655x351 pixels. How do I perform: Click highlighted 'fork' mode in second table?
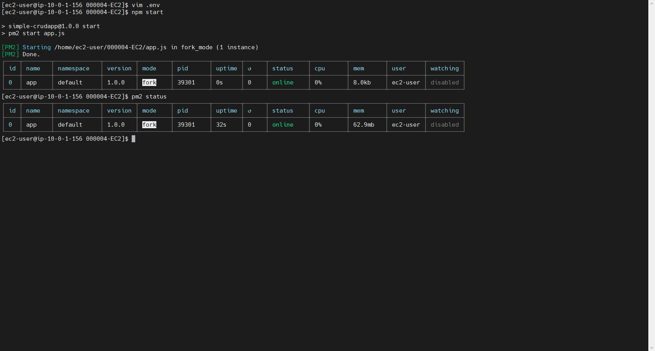(x=149, y=125)
